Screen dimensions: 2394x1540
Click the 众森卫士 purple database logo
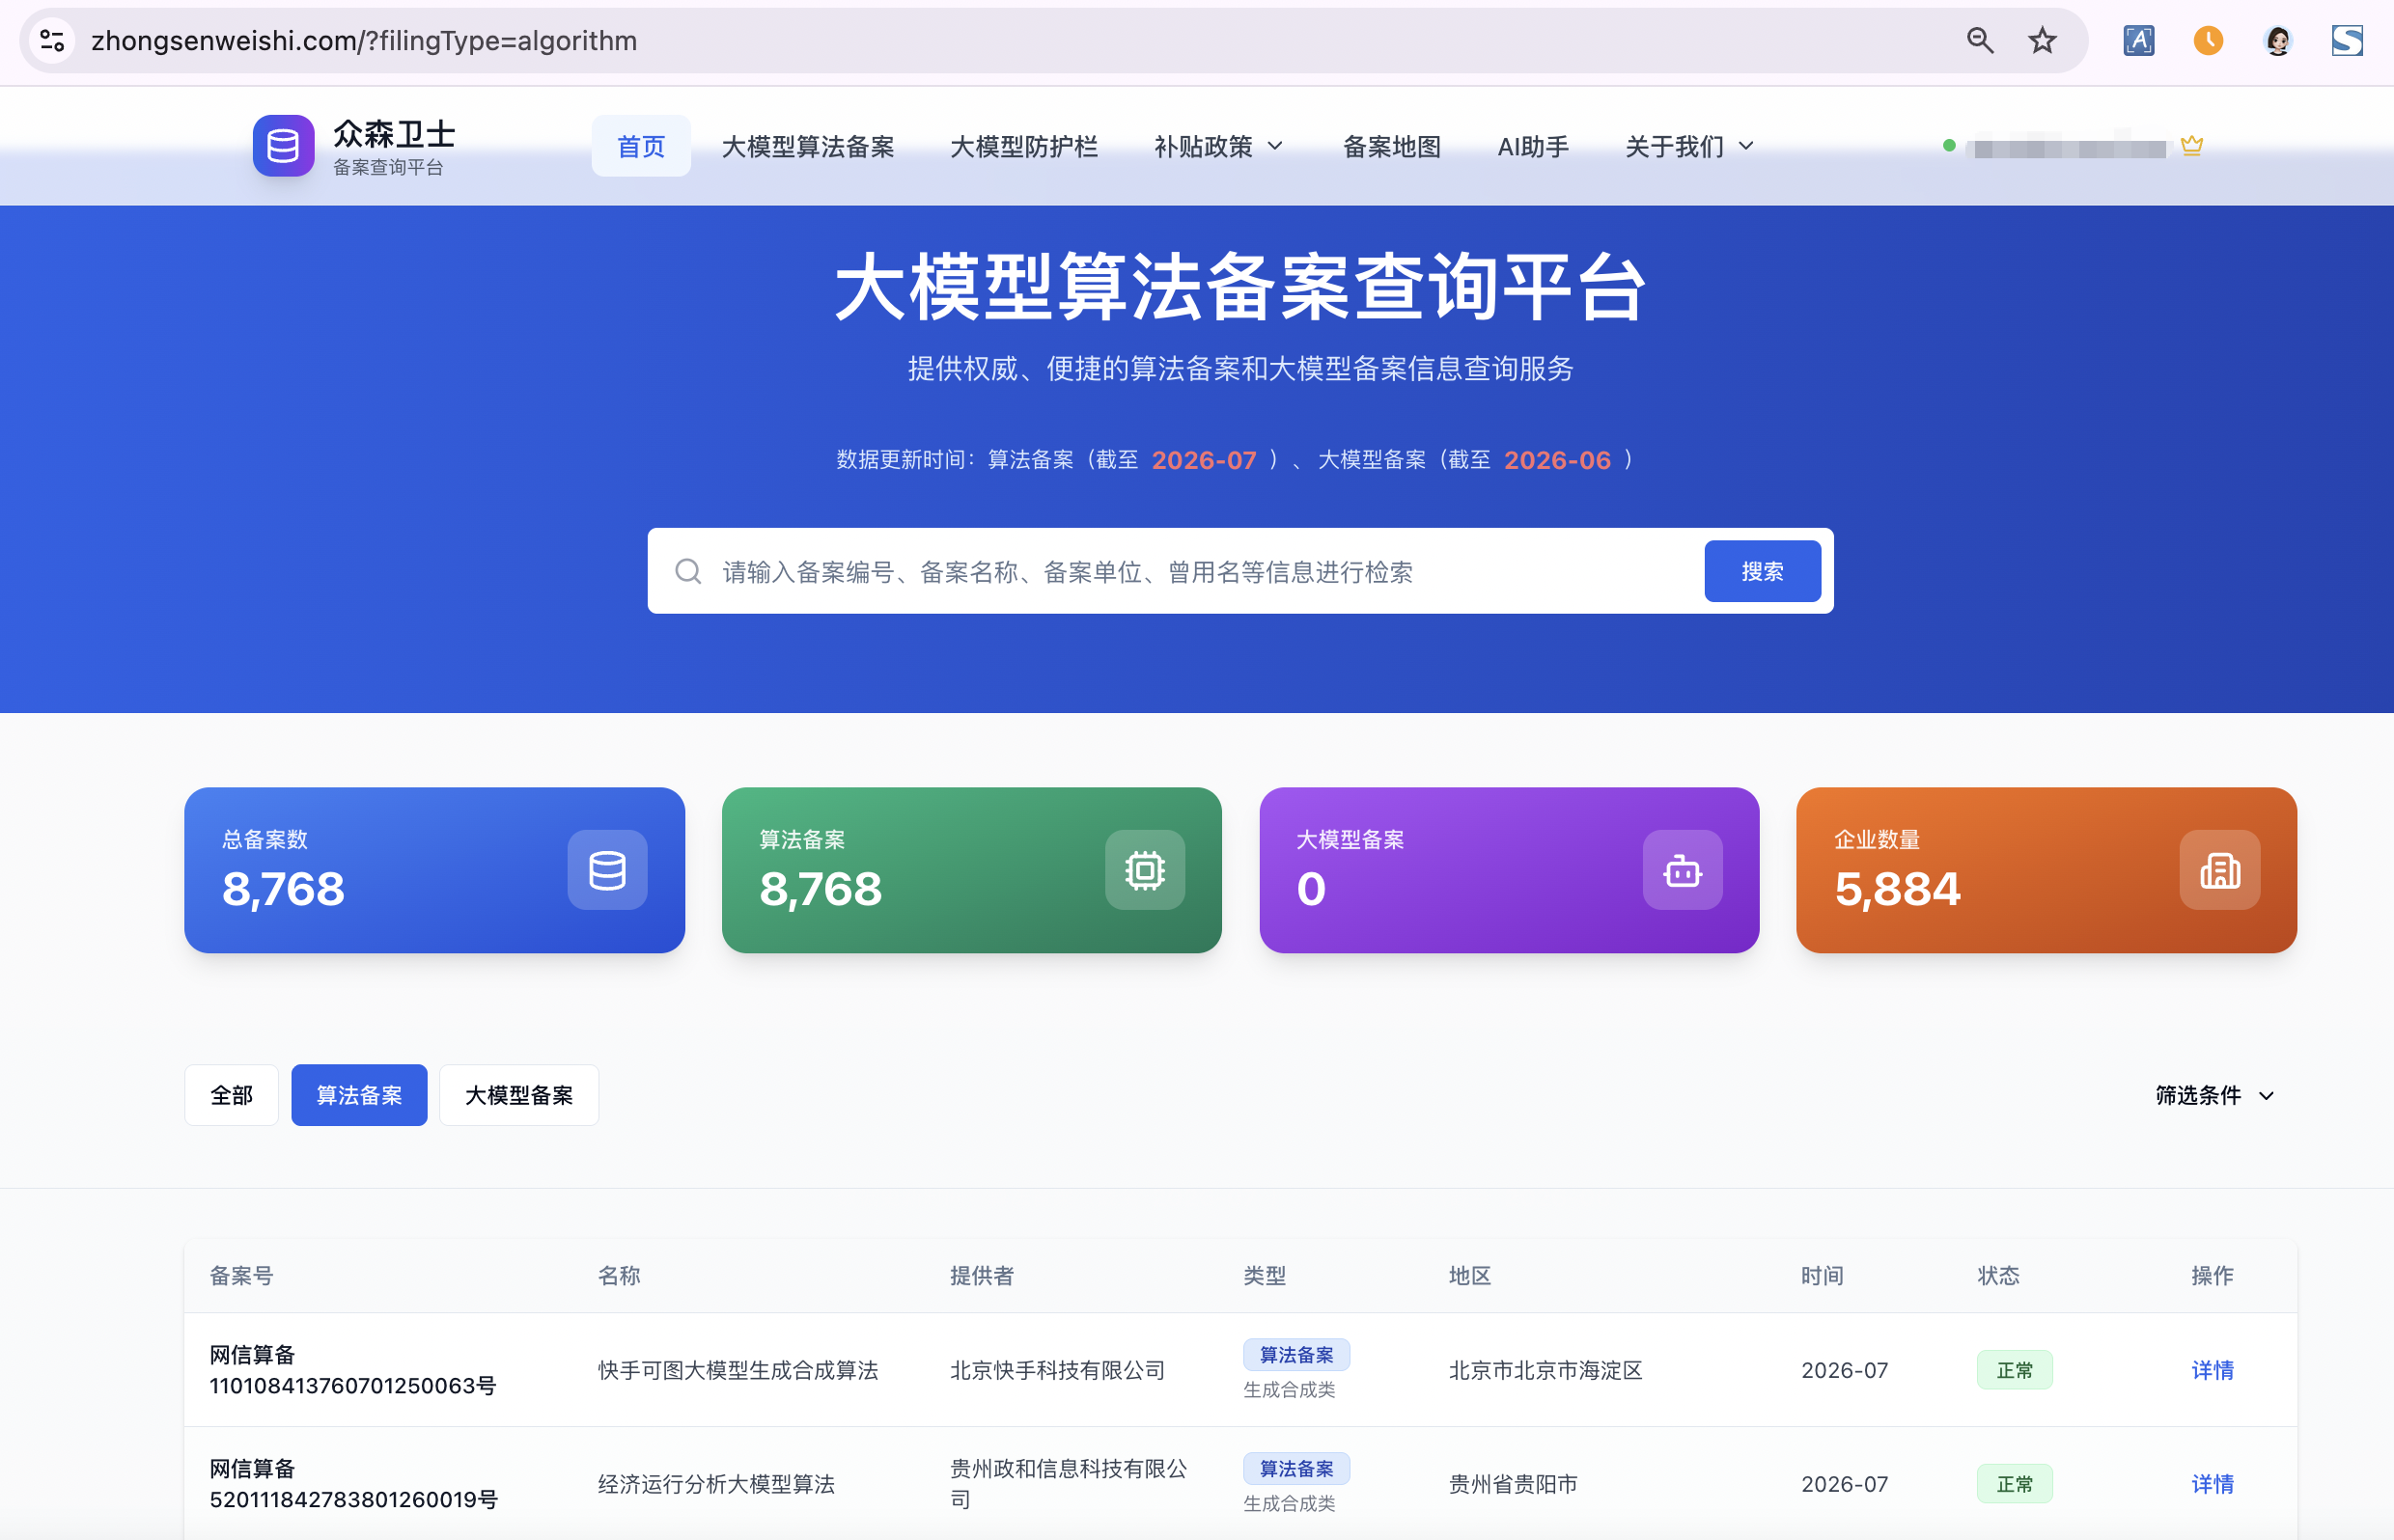point(283,146)
